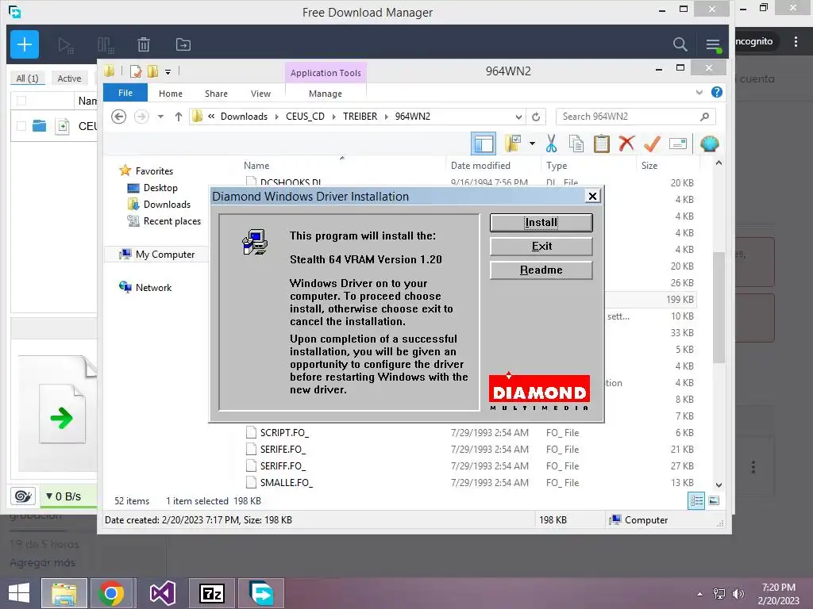Click the red X Delete icon

tap(626, 143)
